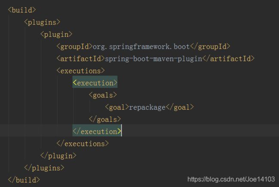Click the closing goals tag
The width and height of the screenshot is (279, 187).
click(105, 120)
